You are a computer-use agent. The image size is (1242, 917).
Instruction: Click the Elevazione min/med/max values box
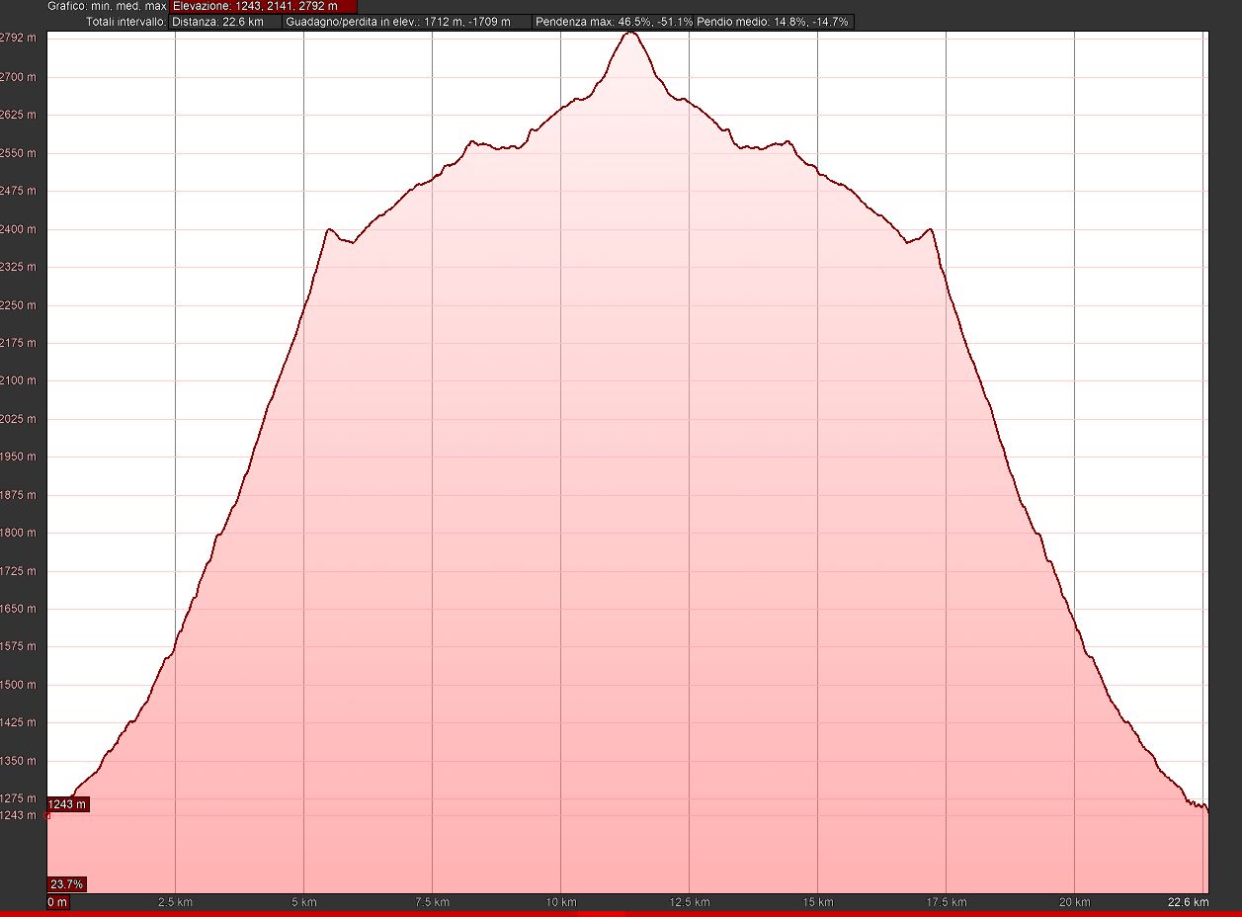[x=263, y=6]
